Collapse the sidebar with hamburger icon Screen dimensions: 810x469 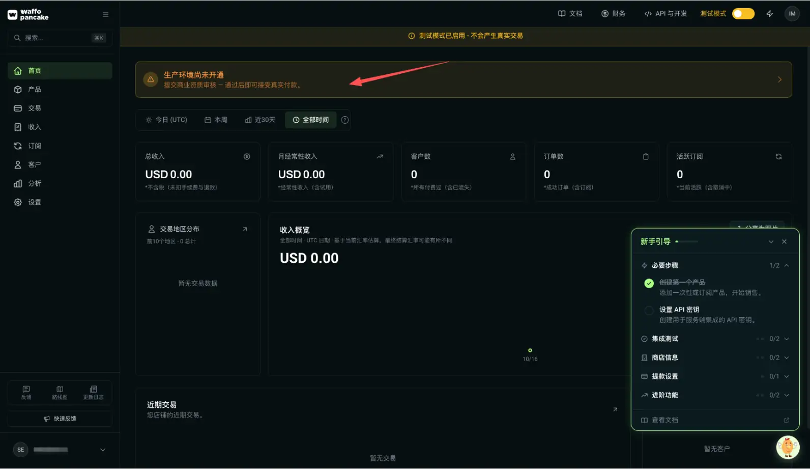(x=105, y=15)
